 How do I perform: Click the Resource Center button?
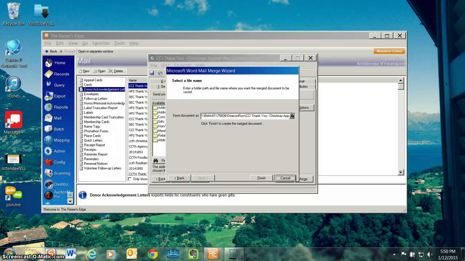[389, 51]
